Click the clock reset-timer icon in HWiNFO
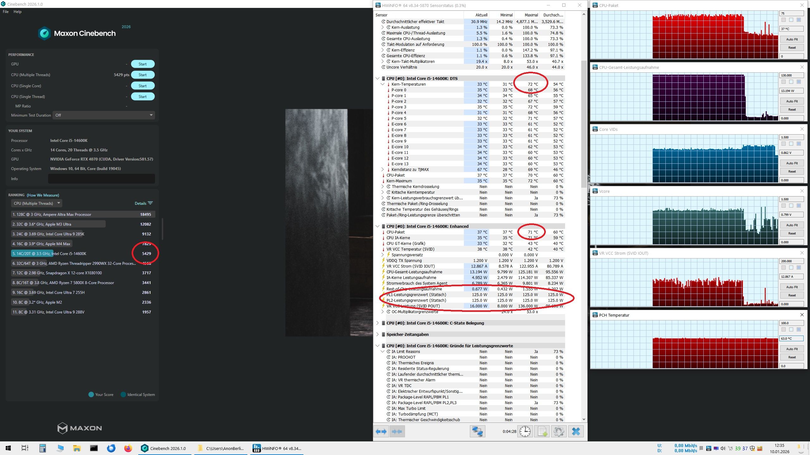 tap(525, 431)
